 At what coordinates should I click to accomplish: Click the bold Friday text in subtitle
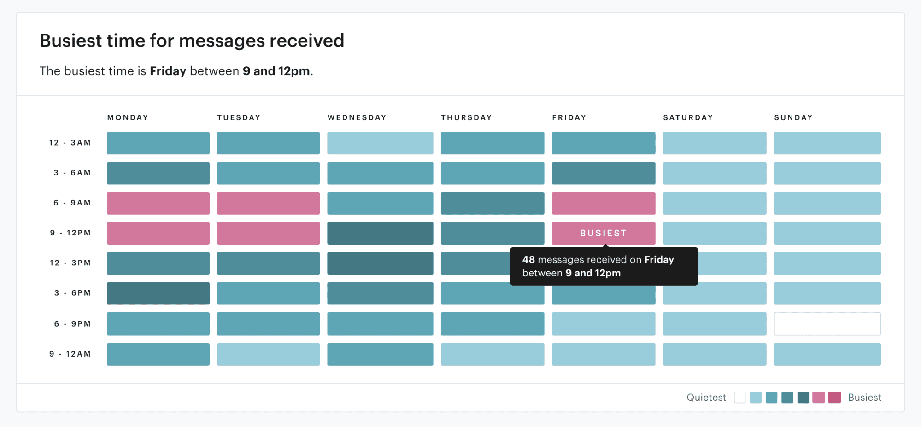click(x=168, y=71)
